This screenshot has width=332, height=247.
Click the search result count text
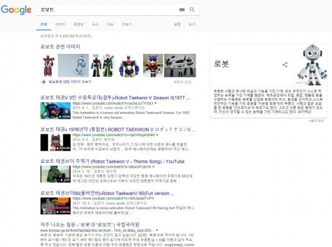point(66,36)
